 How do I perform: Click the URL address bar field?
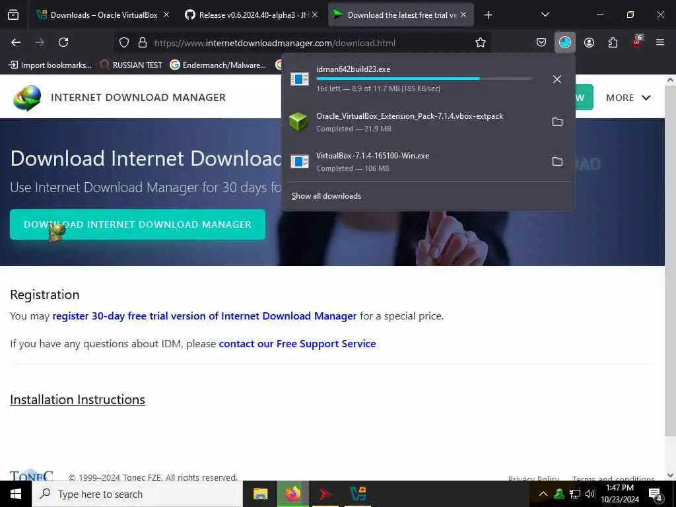click(x=302, y=43)
